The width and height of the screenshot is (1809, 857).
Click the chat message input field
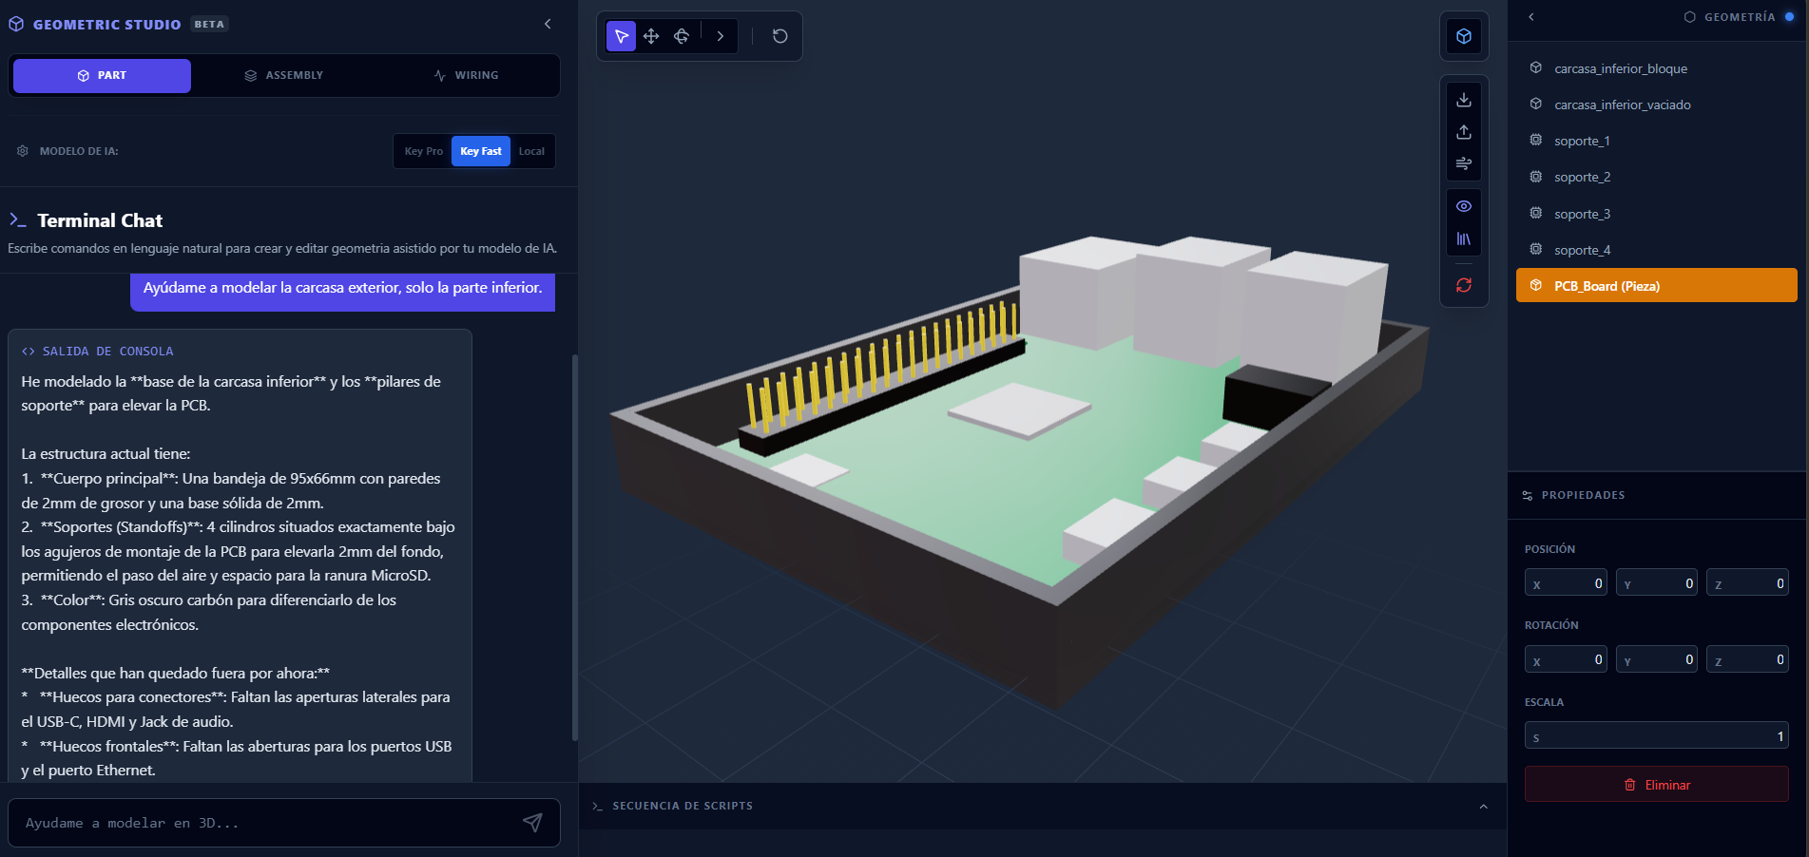pyautogui.click(x=266, y=823)
